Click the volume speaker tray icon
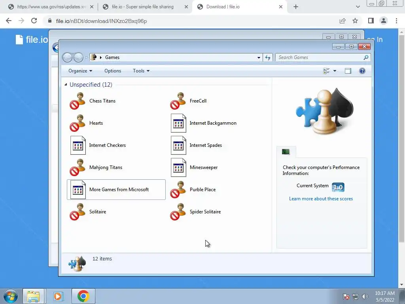 click(x=365, y=296)
